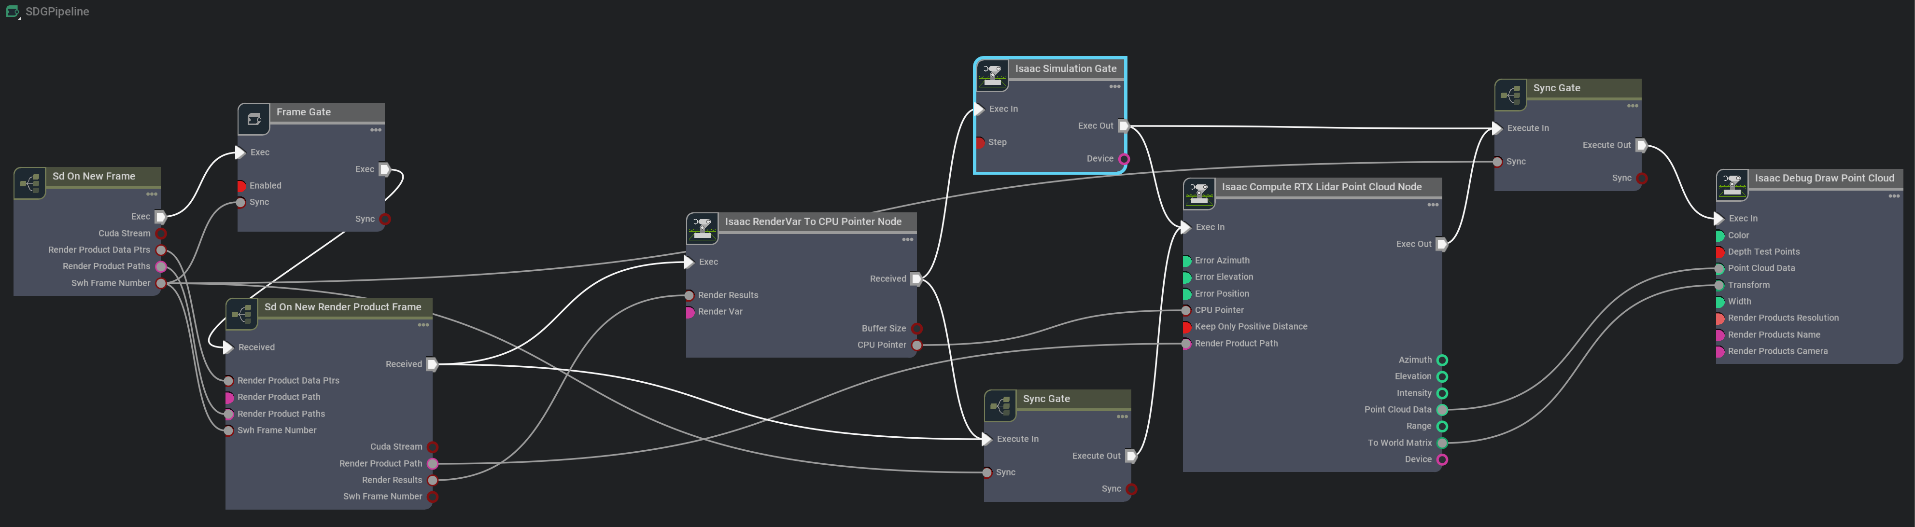The image size is (1915, 527).
Task: Click upper Sync Gate Execute Out port
Action: point(1641,145)
